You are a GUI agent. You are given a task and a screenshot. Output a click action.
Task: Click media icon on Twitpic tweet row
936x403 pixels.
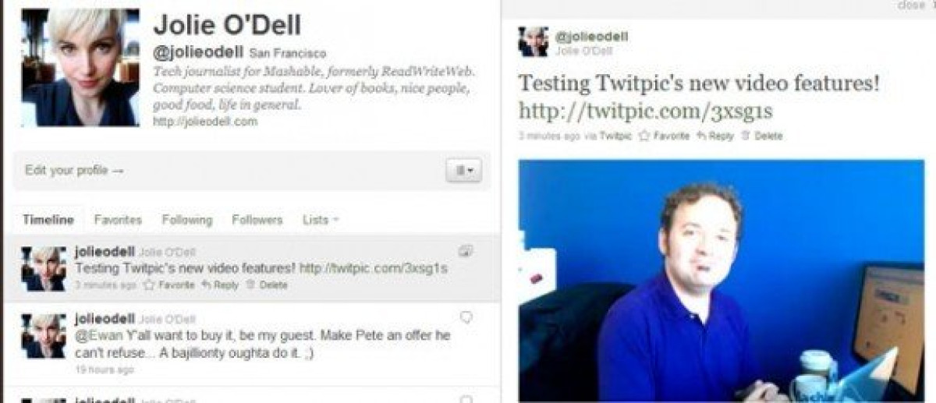(x=466, y=250)
